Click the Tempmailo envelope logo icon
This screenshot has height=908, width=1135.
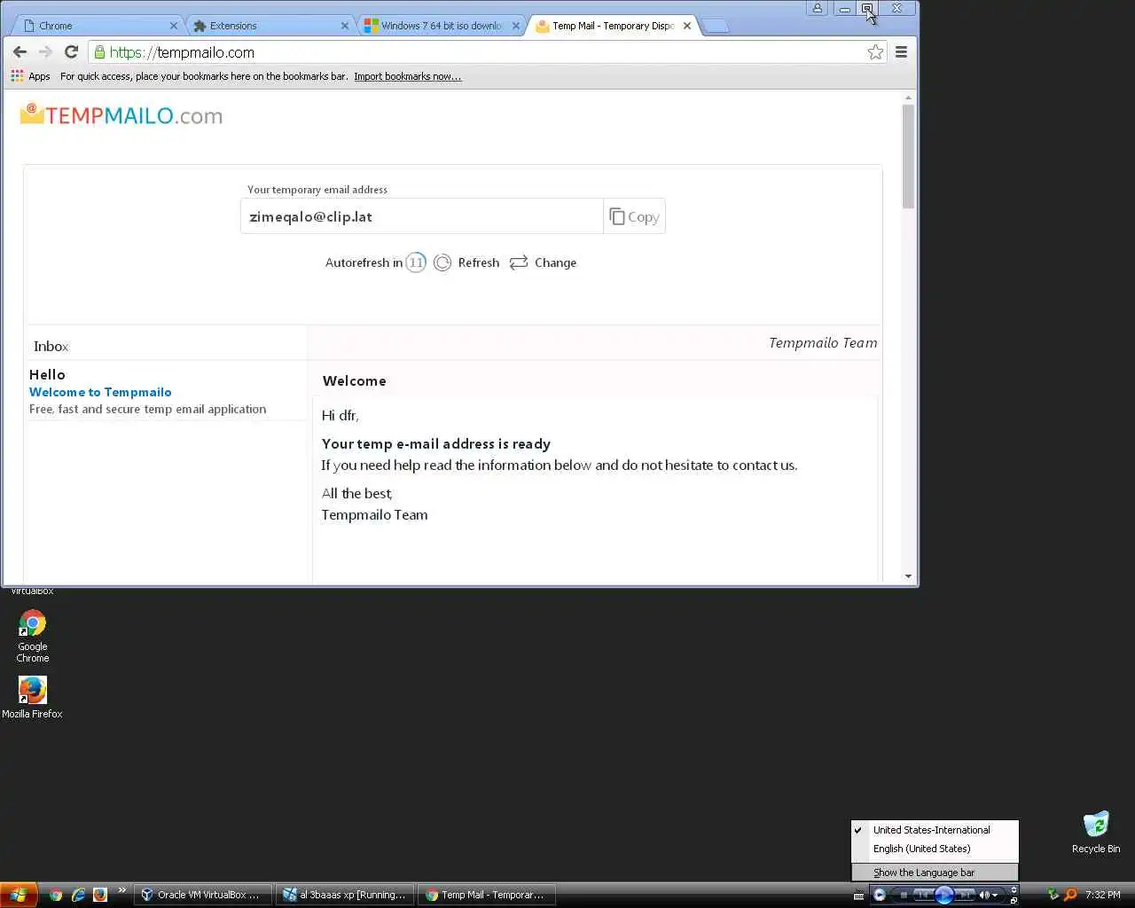(x=32, y=113)
